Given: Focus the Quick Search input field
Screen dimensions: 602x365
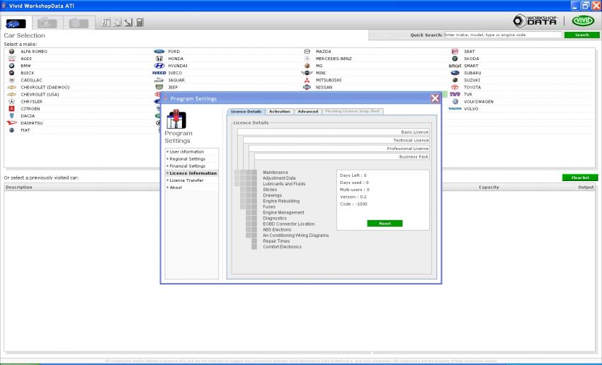Looking at the screenshot, I should [x=503, y=35].
